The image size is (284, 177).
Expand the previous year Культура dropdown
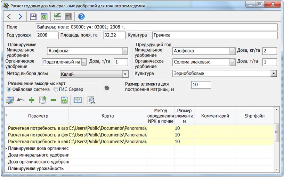click(274, 74)
